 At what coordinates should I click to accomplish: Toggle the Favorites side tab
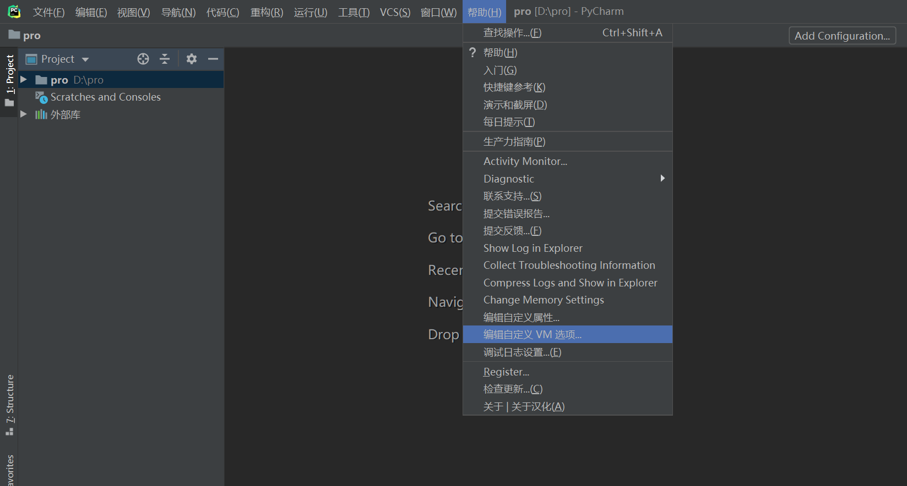[x=9, y=470]
